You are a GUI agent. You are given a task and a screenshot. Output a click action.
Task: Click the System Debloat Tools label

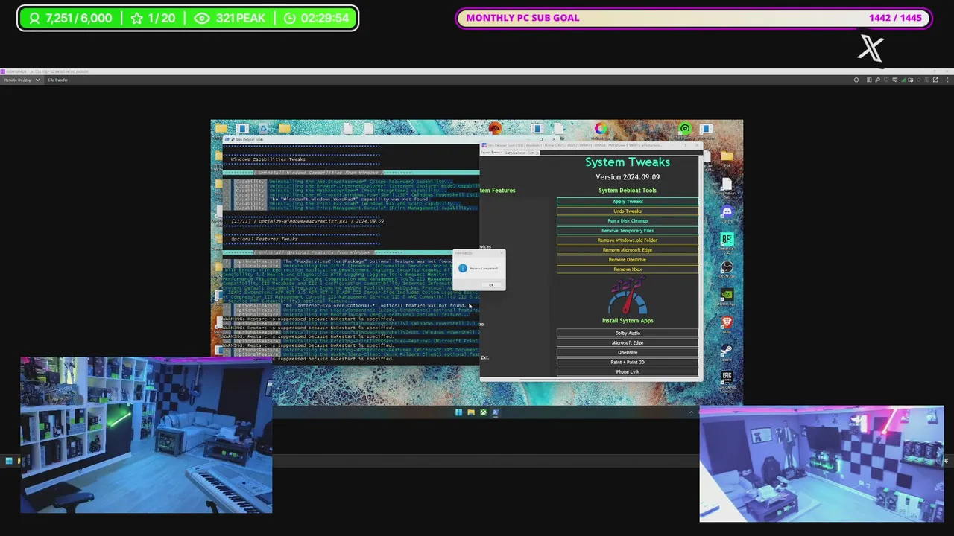coord(628,191)
